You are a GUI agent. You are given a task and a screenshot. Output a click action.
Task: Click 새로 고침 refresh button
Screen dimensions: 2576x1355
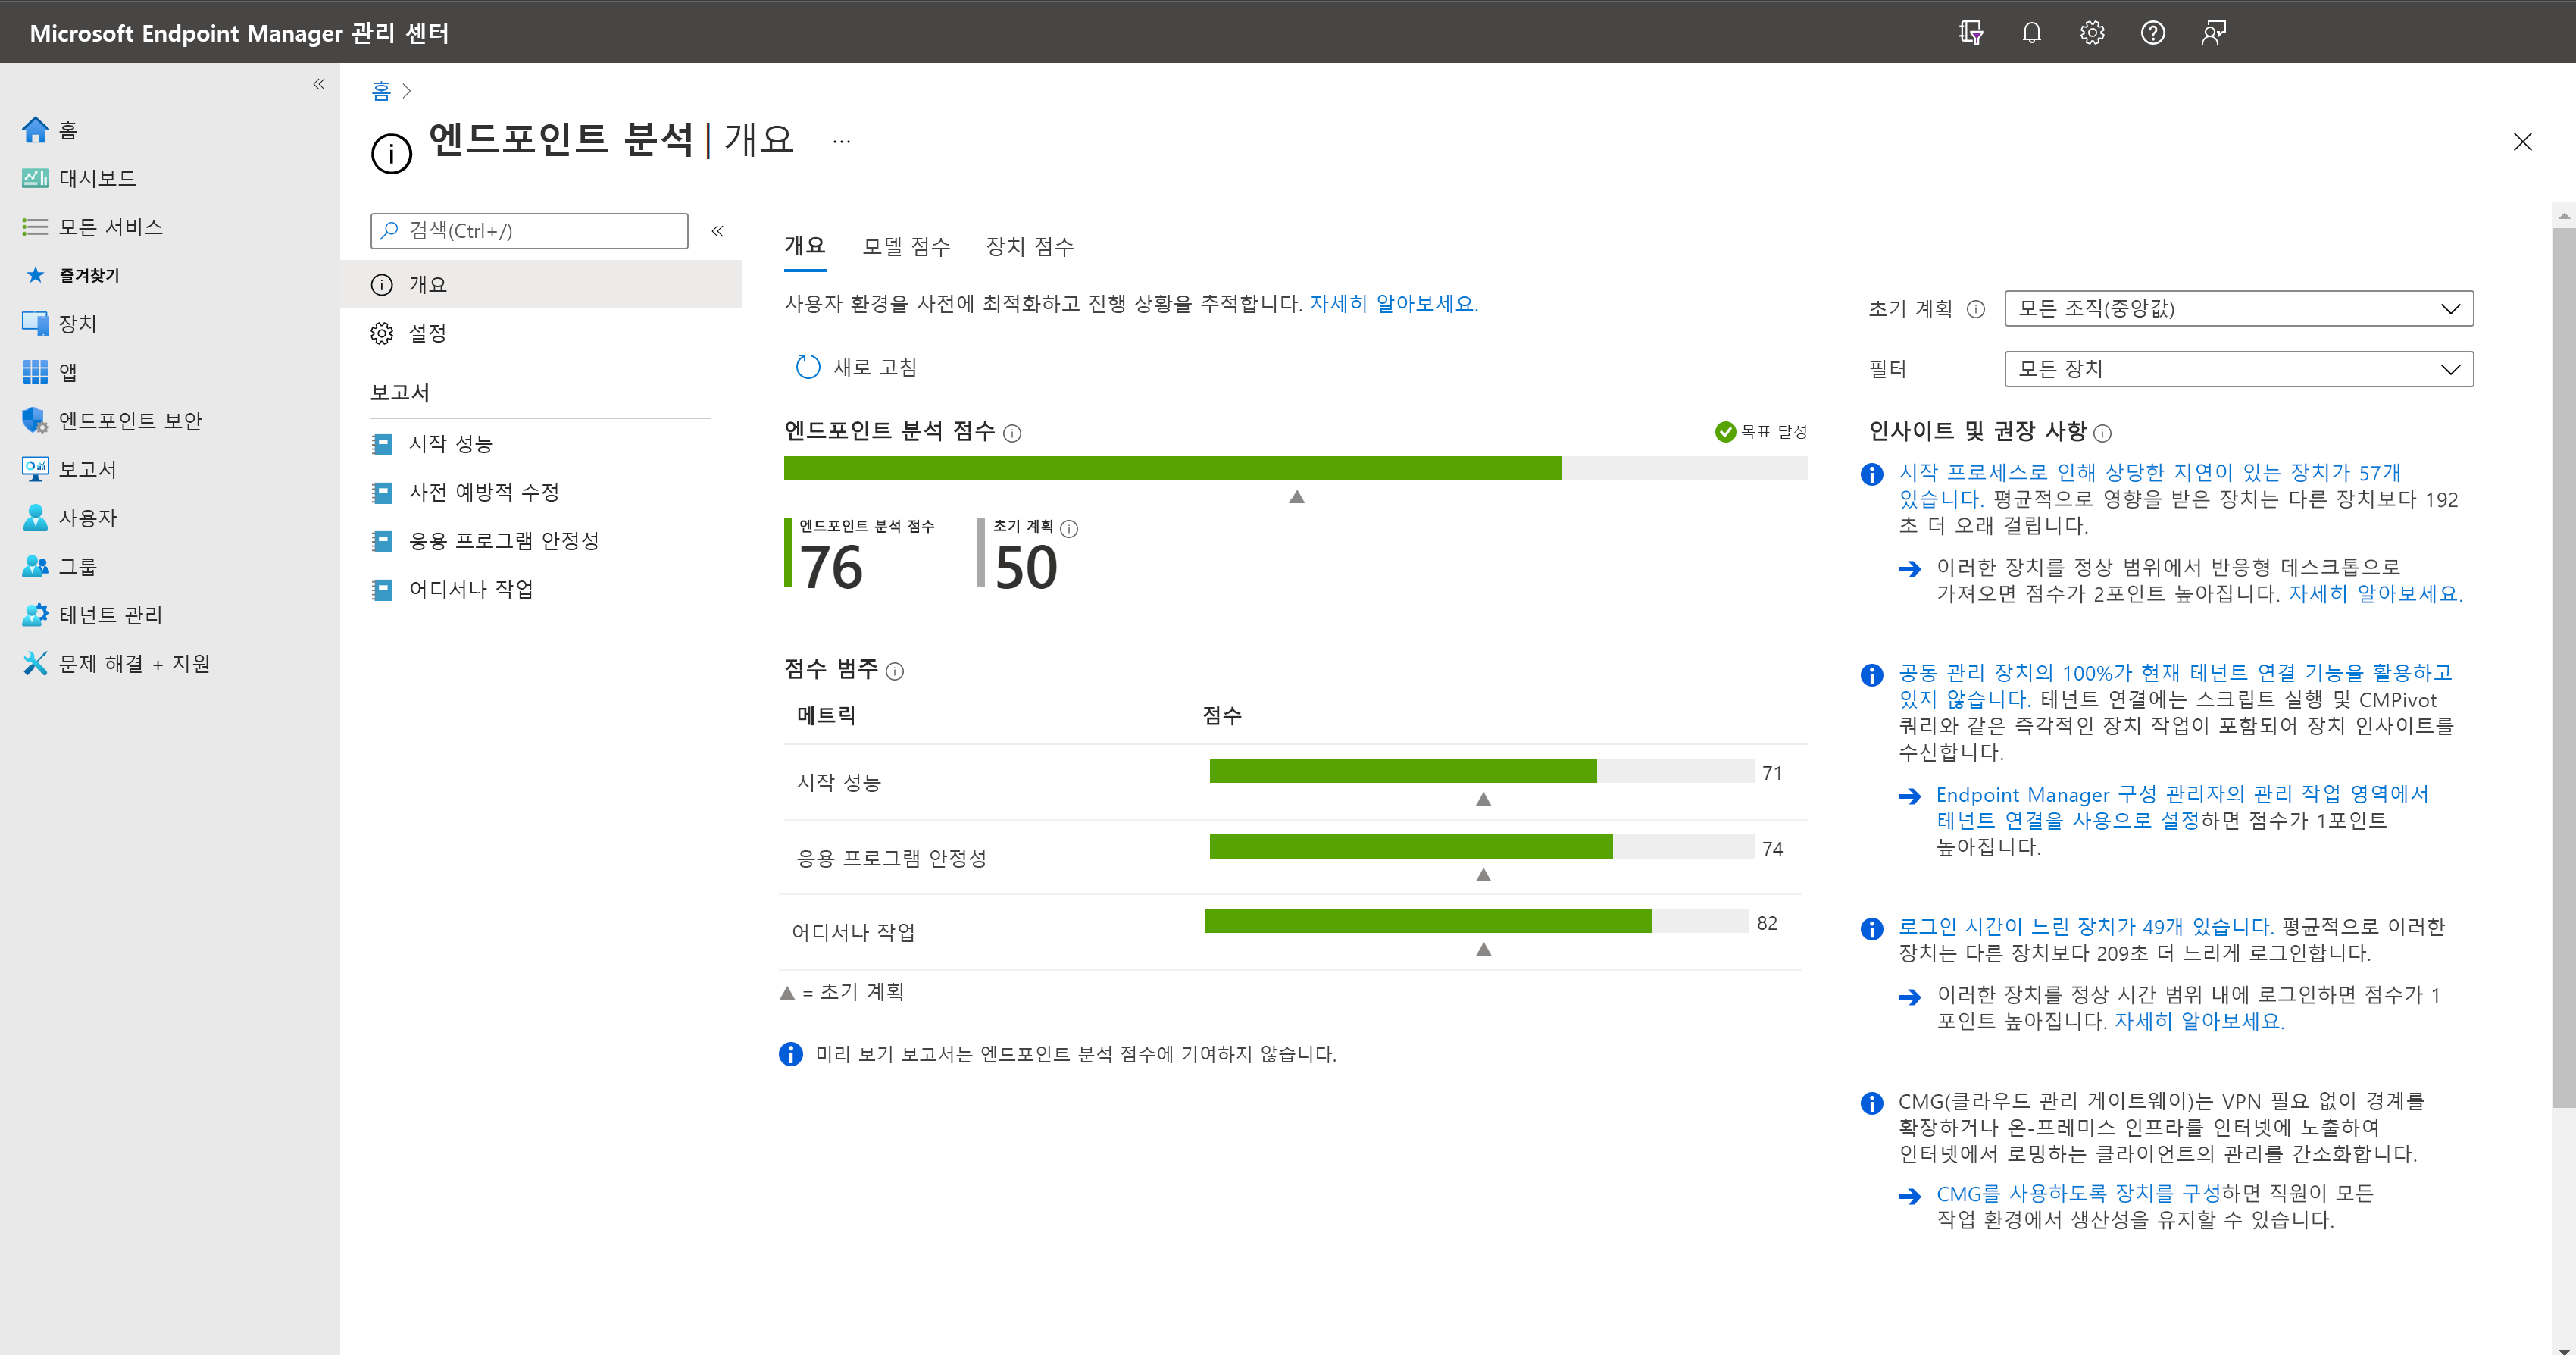click(856, 367)
